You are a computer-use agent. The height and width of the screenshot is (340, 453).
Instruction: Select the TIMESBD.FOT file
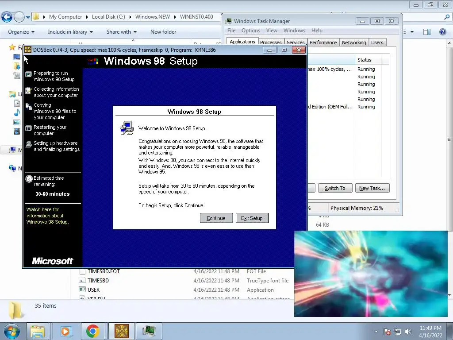click(x=104, y=271)
